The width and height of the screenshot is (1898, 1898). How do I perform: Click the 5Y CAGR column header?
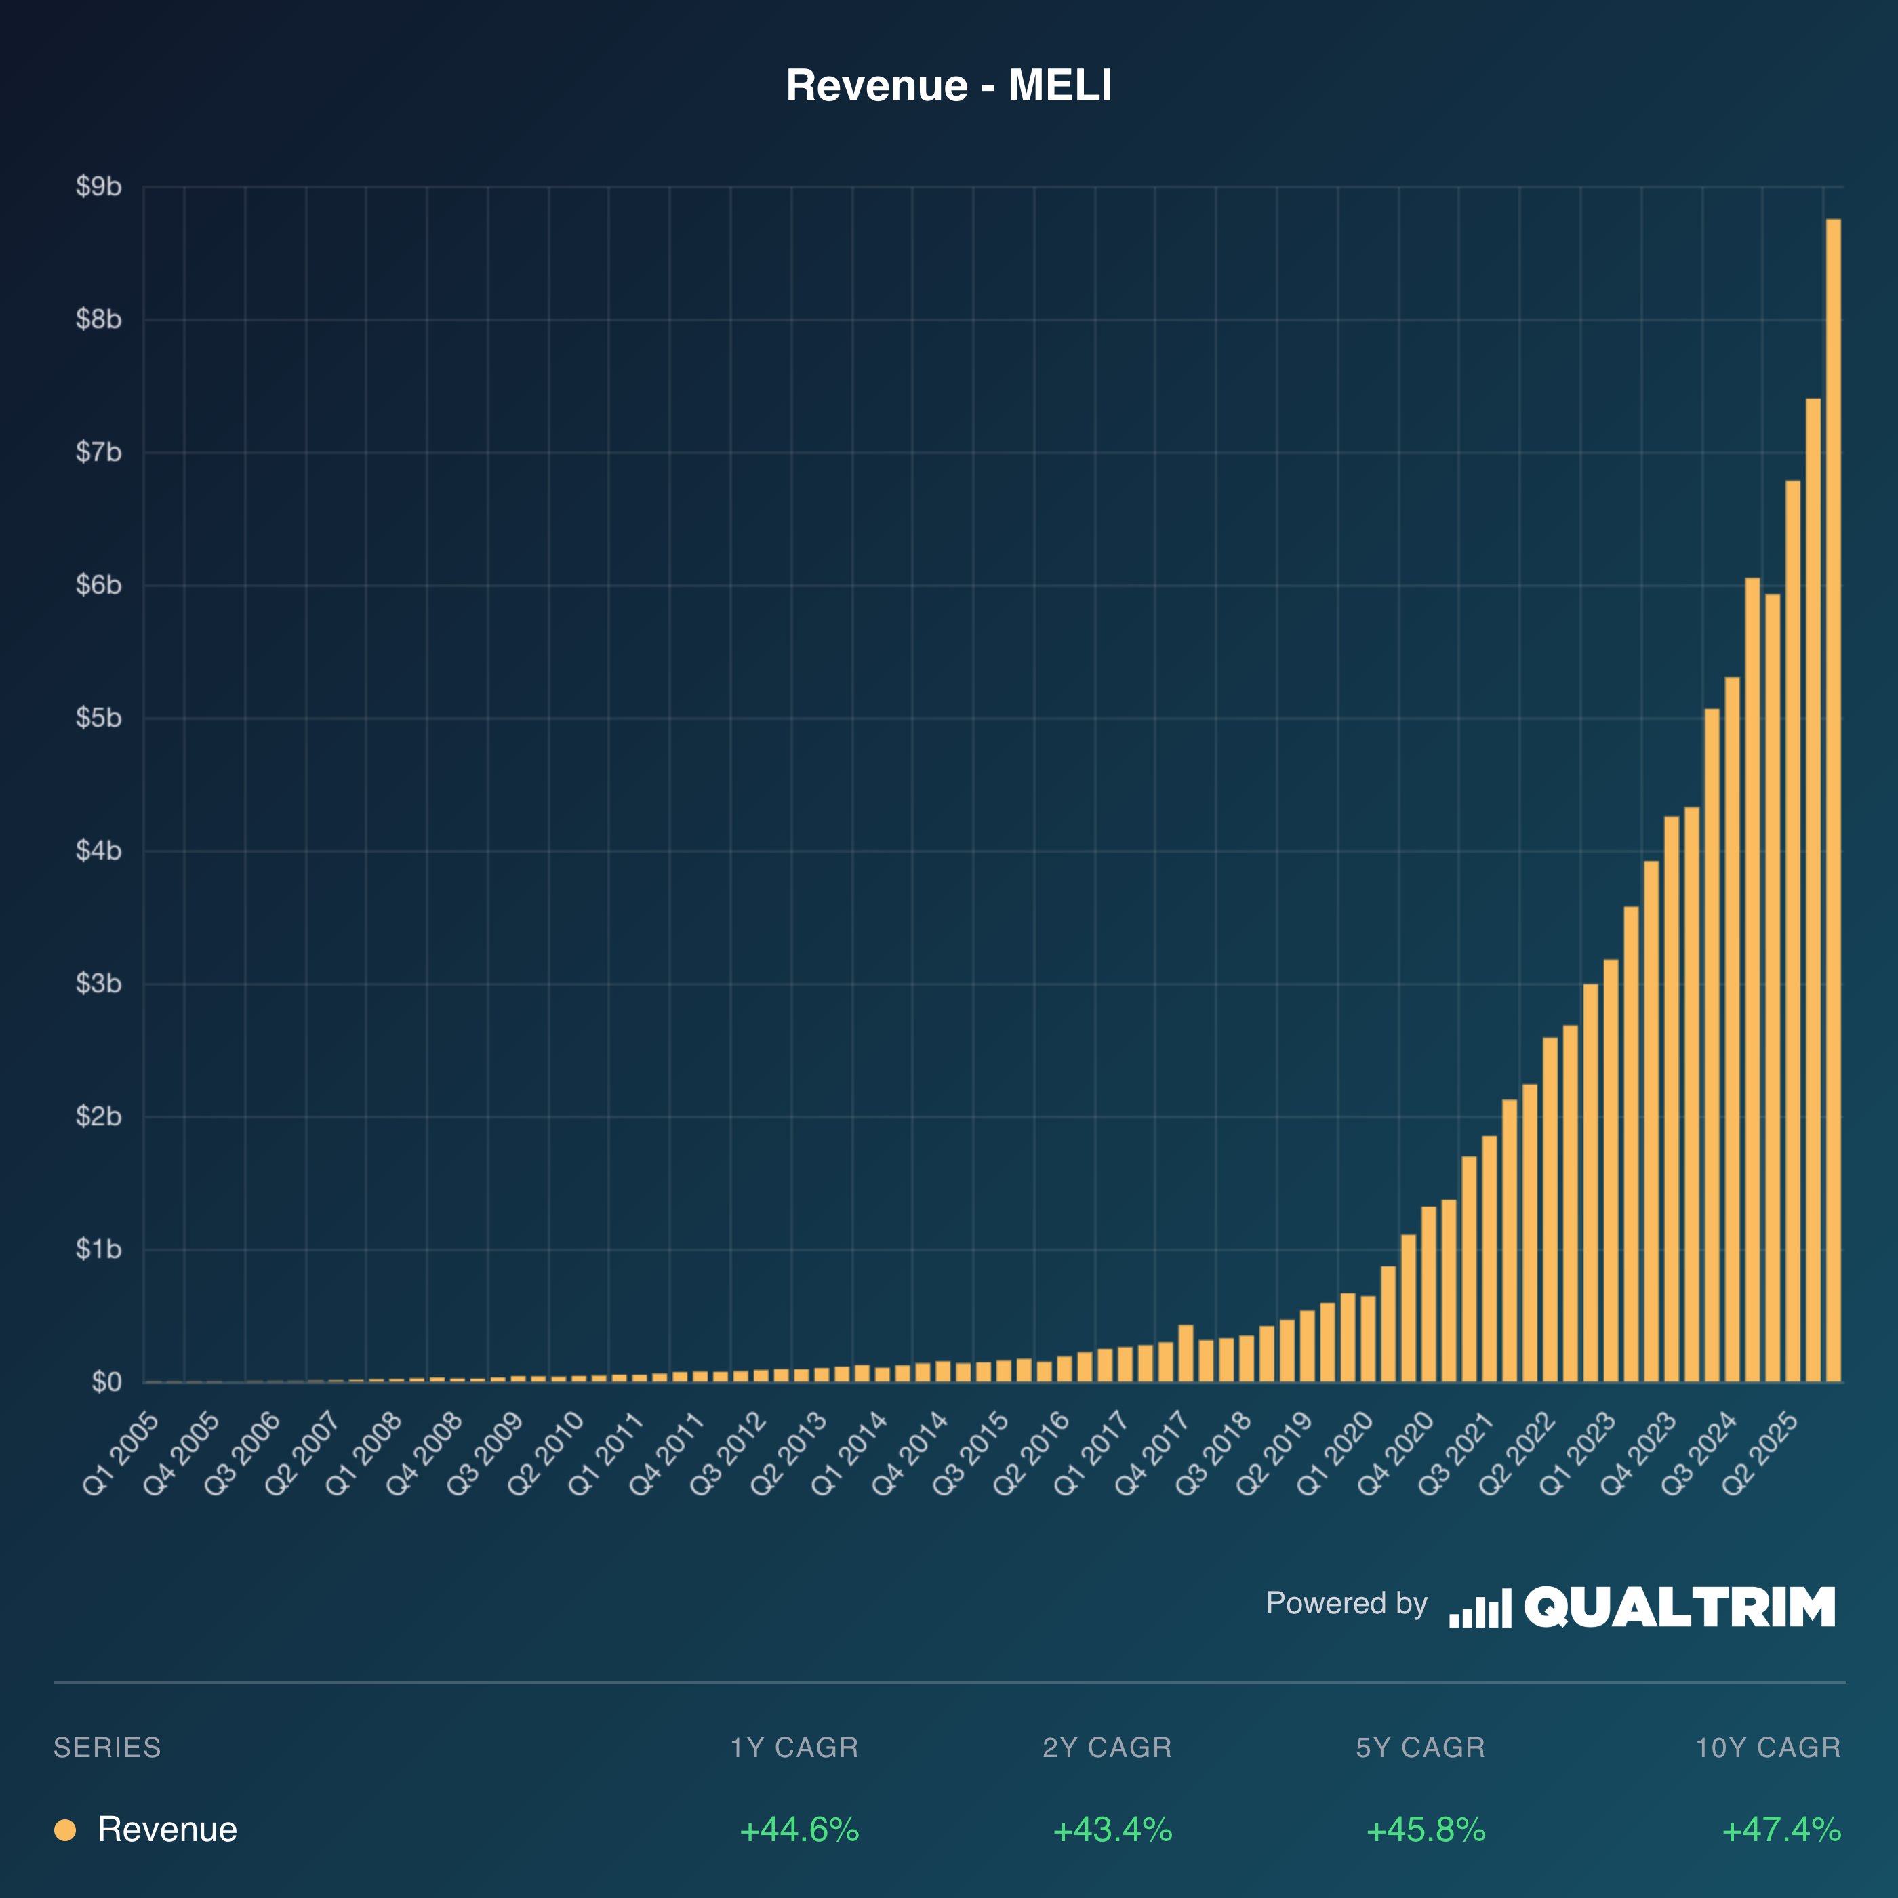(1421, 1748)
